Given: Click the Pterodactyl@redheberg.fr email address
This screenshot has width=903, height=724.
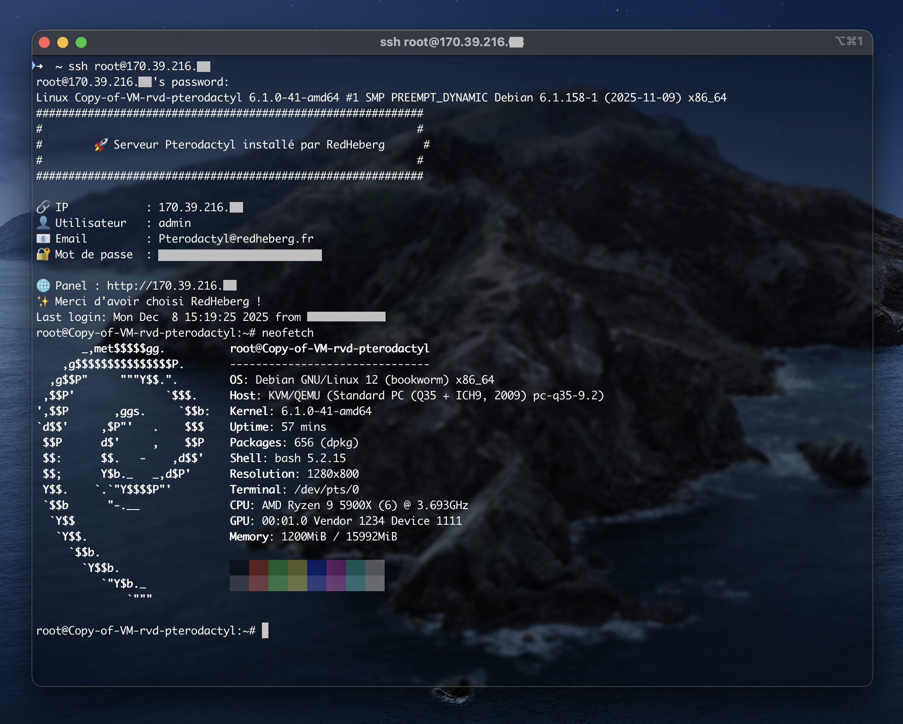Looking at the screenshot, I should pos(236,238).
